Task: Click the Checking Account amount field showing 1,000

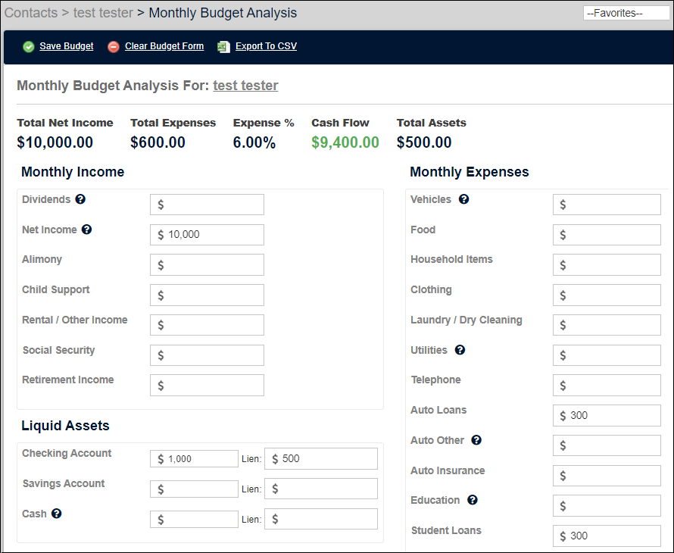Action: click(x=194, y=459)
